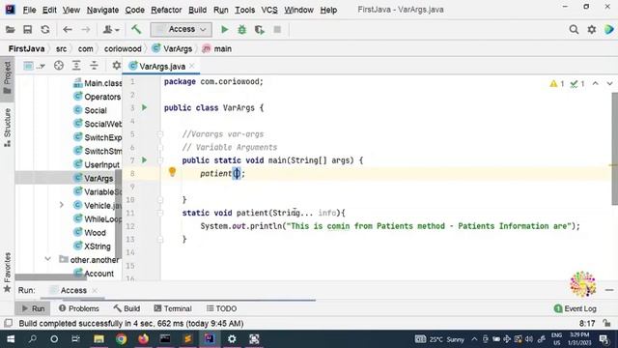Viewport: 618px width, 348px height.
Task: Click Expand All icon in Project panel
Action: (x=76, y=66)
